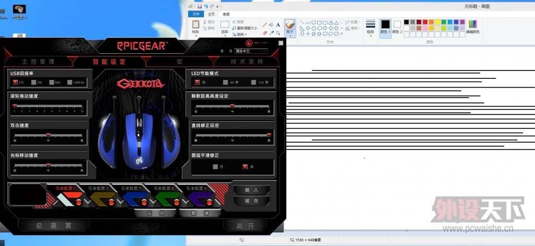Open Paint line thickness (粗细) dropdown
Screen dimensions: 535x246
[370, 27]
